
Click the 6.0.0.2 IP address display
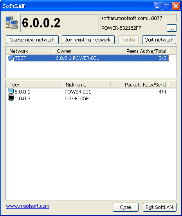coord(59,23)
